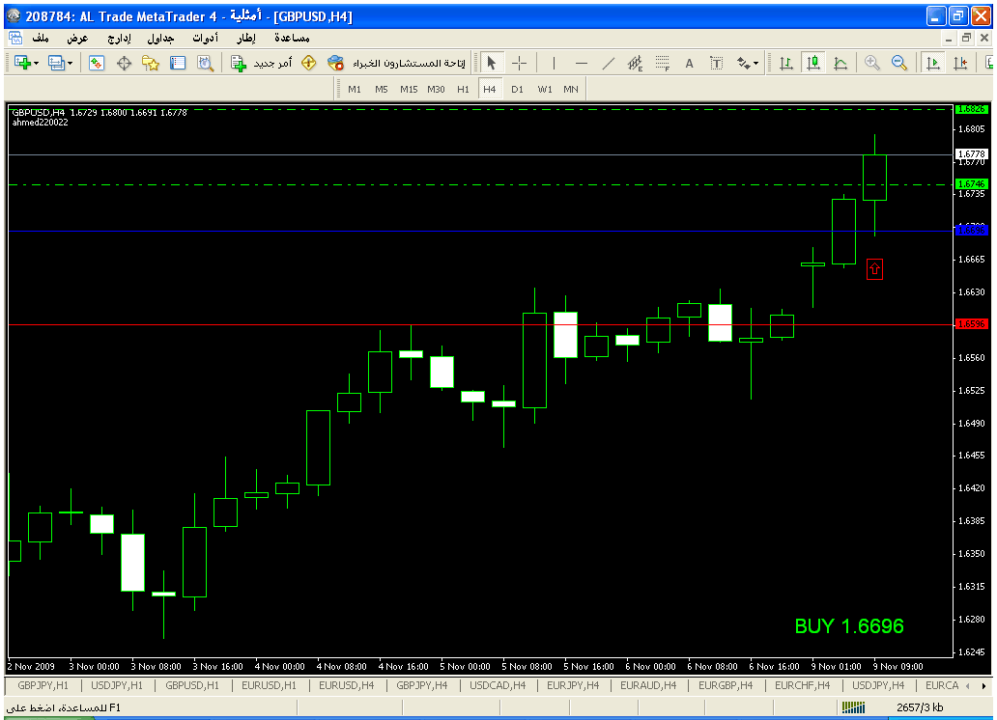Draw a trendline with the diagonal line tool
997x720 pixels.
(608, 63)
